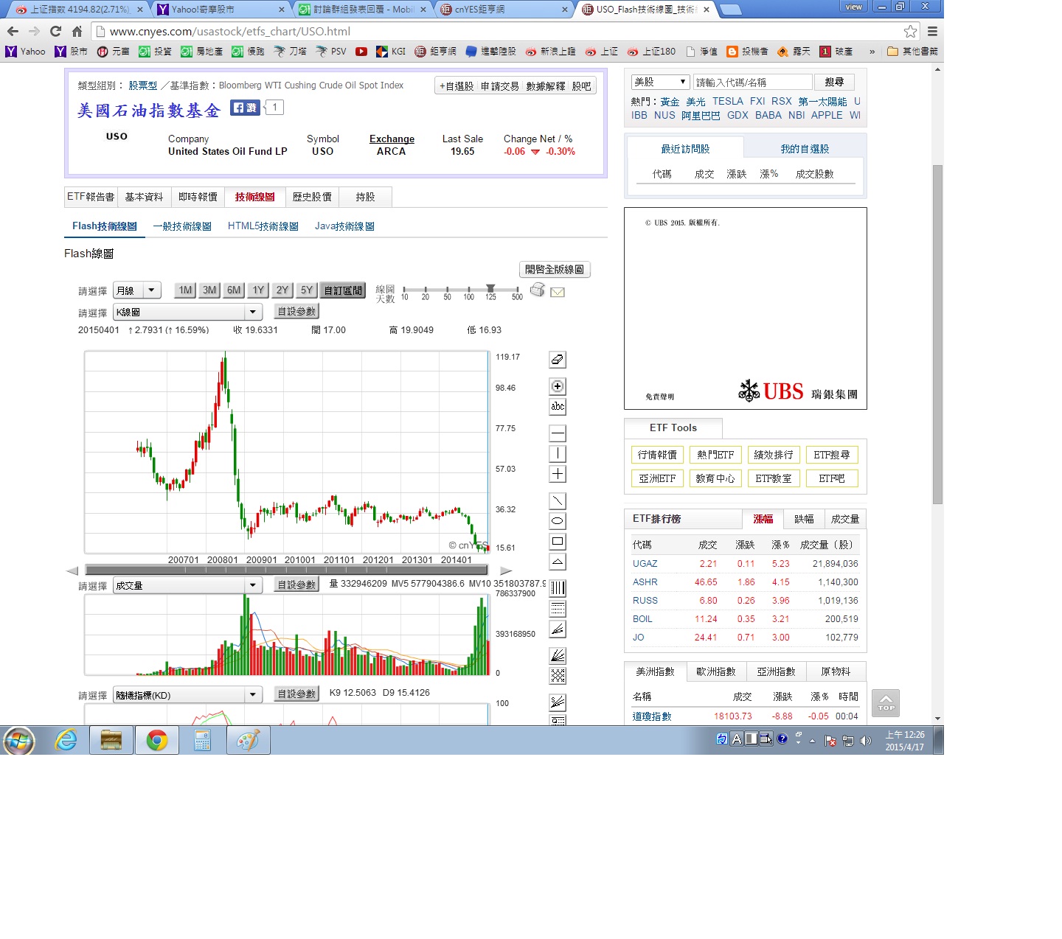The image size is (1062, 939).
Task: Open the Windows Start menu
Action: 19,740
